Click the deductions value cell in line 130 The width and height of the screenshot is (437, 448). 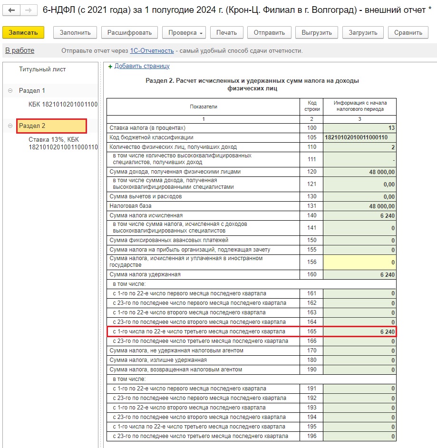point(359,196)
